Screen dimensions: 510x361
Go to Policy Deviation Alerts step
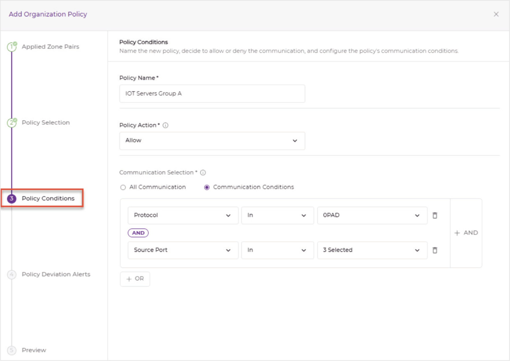[56, 274]
